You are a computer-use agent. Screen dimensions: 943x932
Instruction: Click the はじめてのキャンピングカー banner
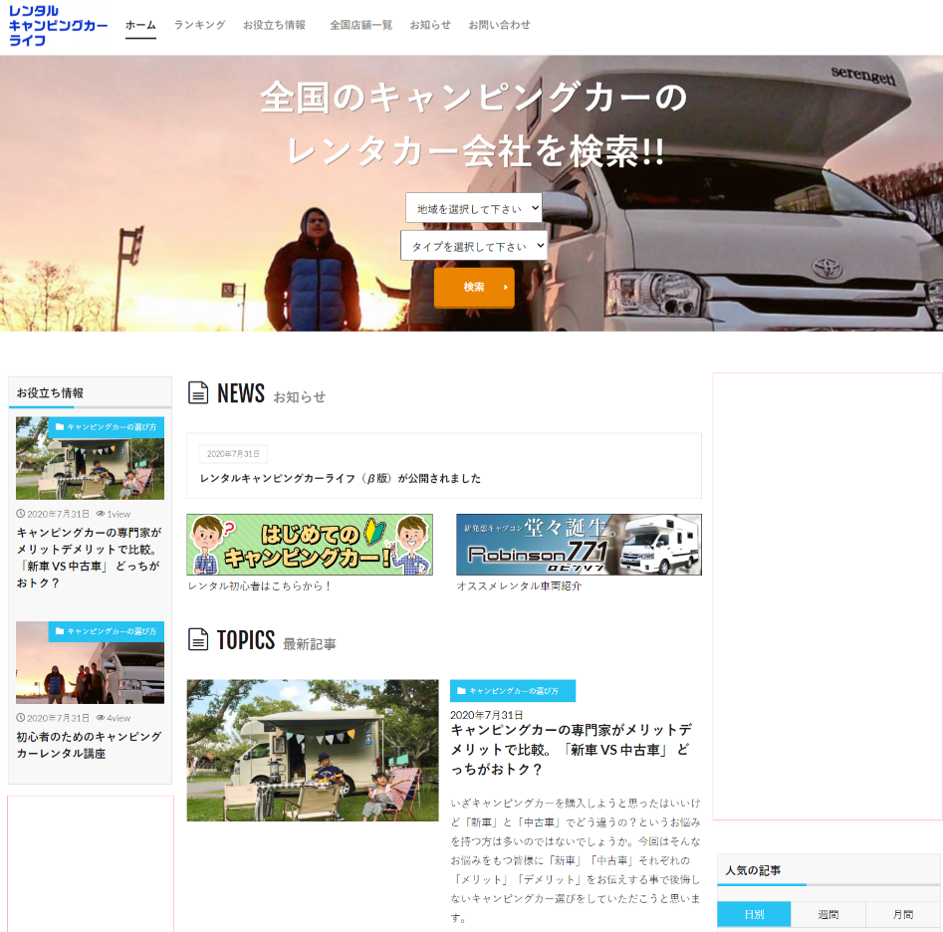310,545
